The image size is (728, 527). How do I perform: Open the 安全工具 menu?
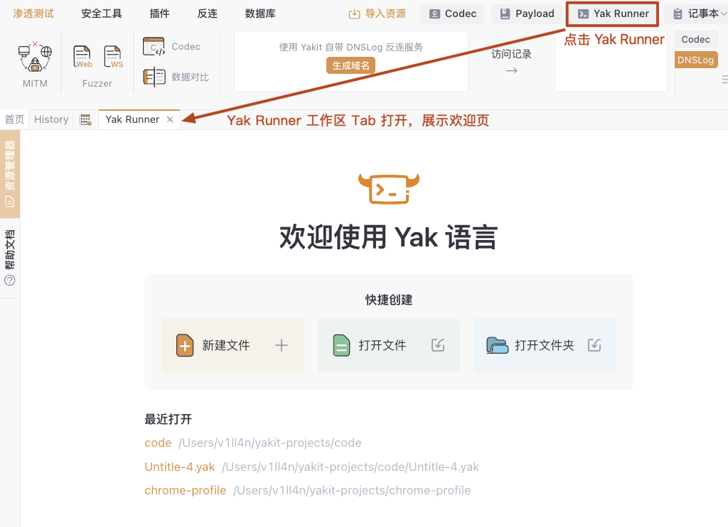pyautogui.click(x=102, y=14)
